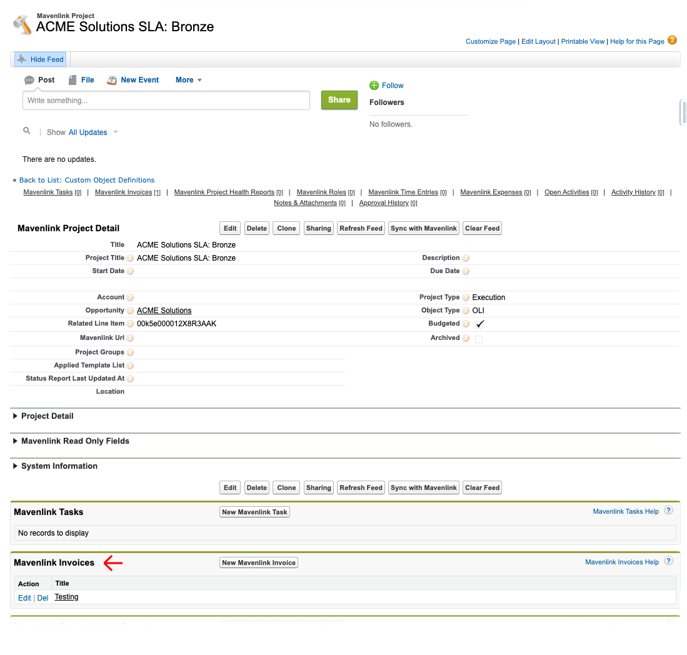687x655 pixels.
Task: Click the Mavenlink Invoices help question icon
Action: (669, 561)
